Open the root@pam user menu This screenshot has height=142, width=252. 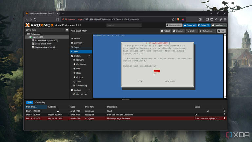pos(219,25)
